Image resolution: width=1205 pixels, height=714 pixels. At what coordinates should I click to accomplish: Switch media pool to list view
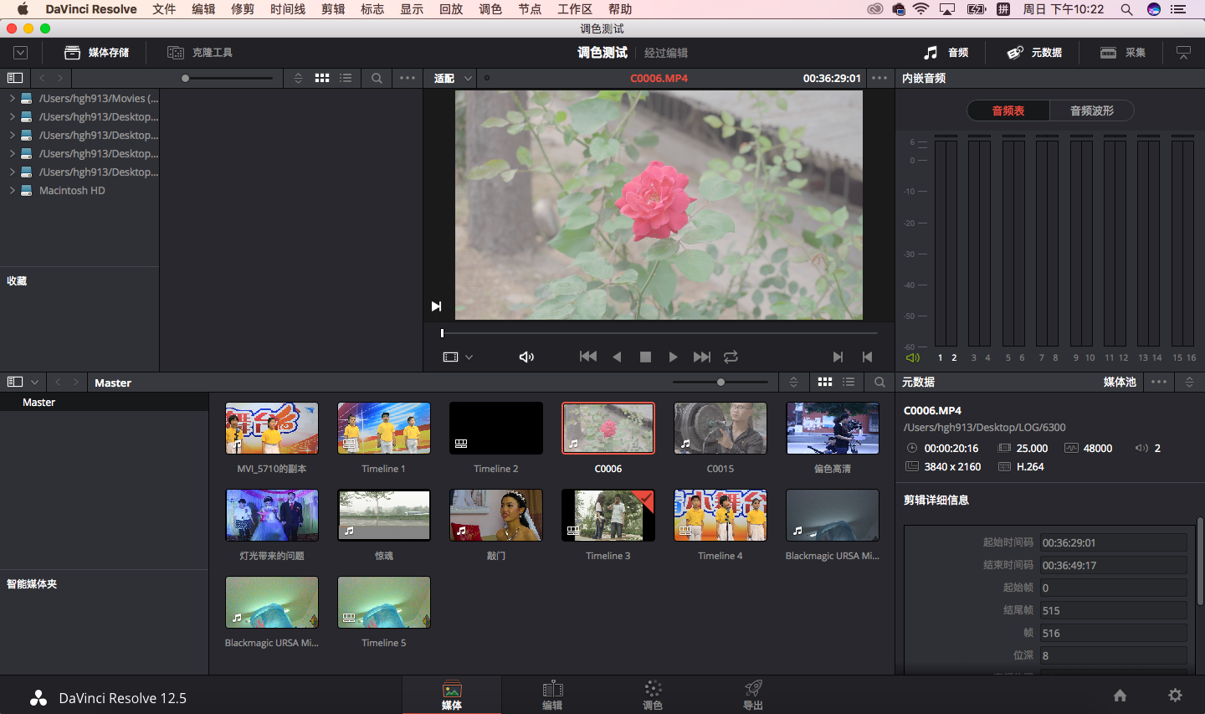tap(849, 382)
